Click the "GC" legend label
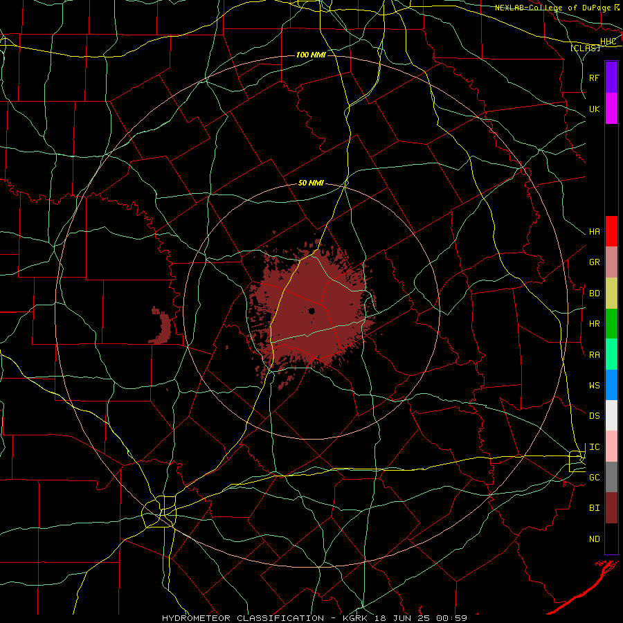This screenshot has height=623, width=623. pyautogui.click(x=595, y=477)
